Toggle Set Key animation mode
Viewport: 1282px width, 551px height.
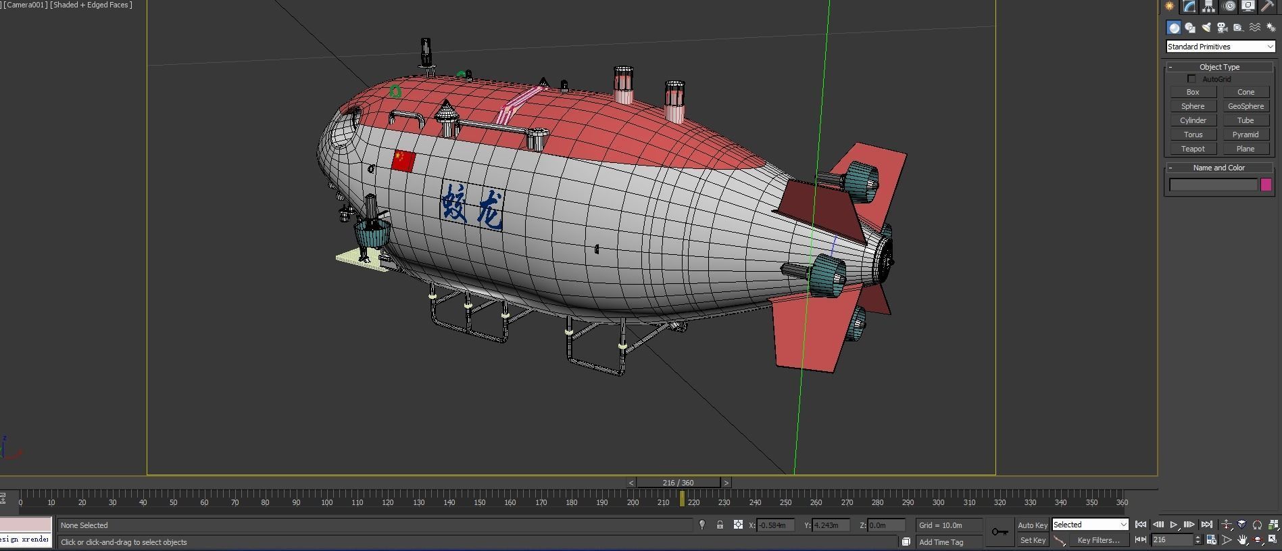click(1033, 540)
